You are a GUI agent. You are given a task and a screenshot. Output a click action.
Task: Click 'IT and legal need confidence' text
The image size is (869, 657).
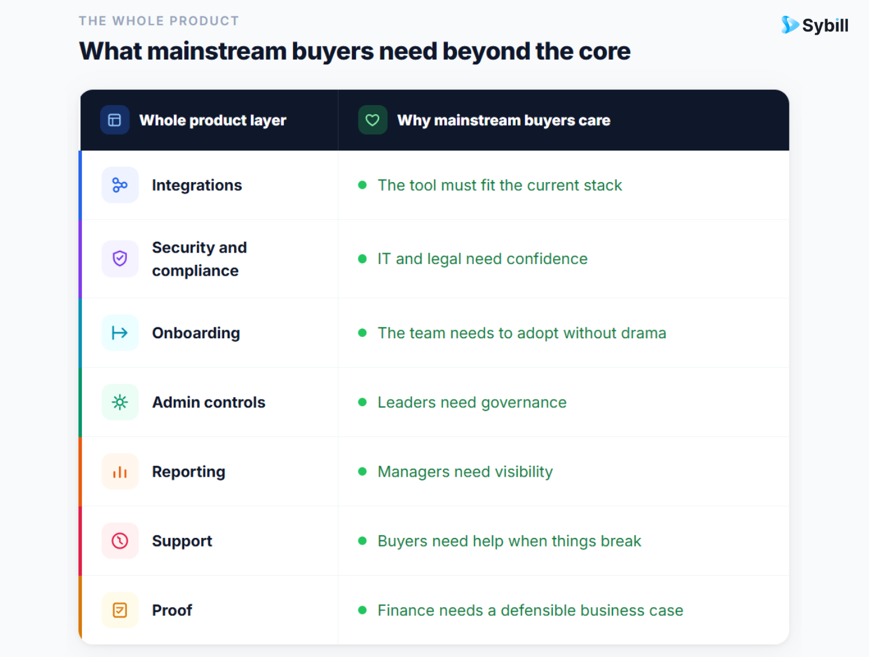click(483, 259)
